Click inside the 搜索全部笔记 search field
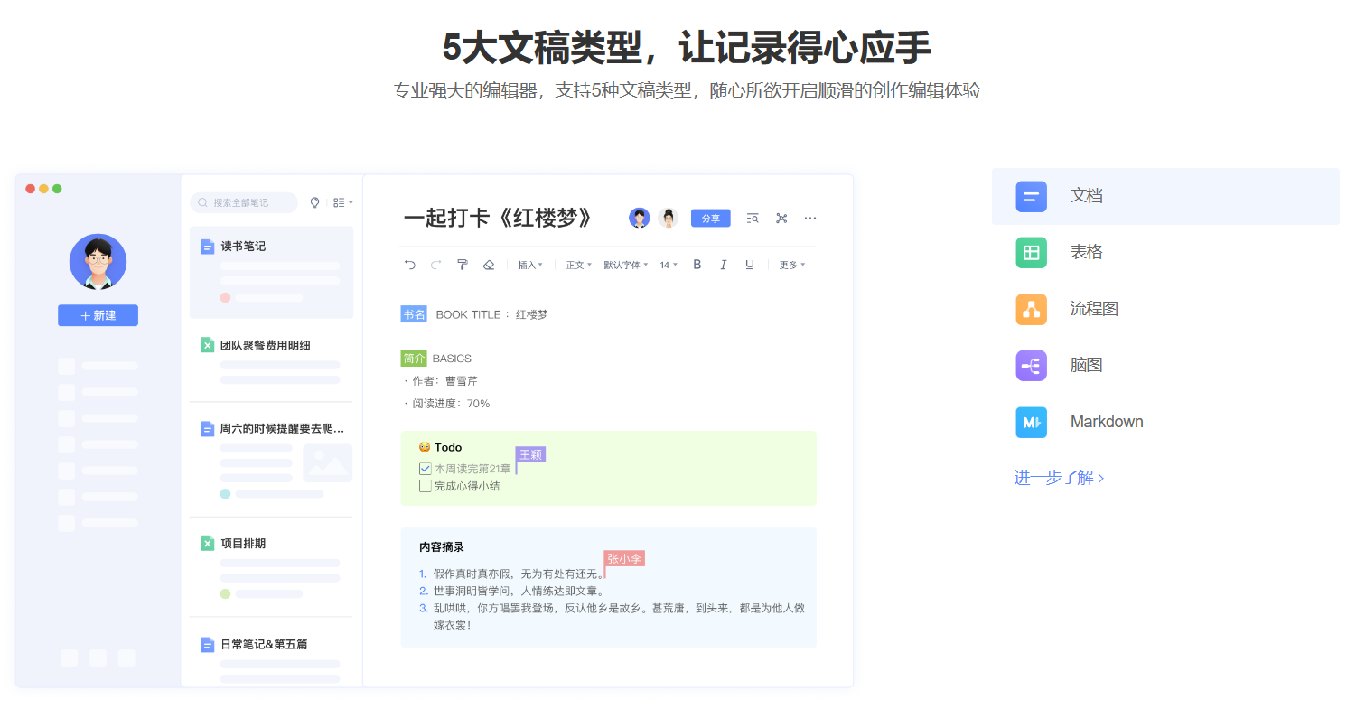 click(244, 202)
